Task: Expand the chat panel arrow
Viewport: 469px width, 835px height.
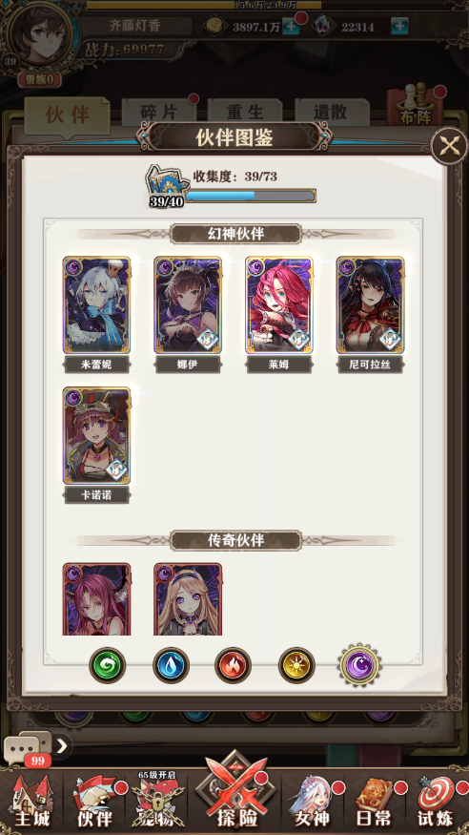Action: pyautogui.click(x=62, y=746)
